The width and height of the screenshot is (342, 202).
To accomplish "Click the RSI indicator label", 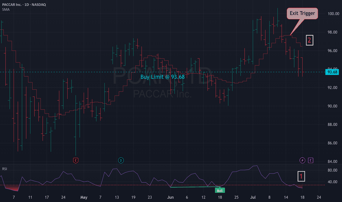I will tap(4, 169).
